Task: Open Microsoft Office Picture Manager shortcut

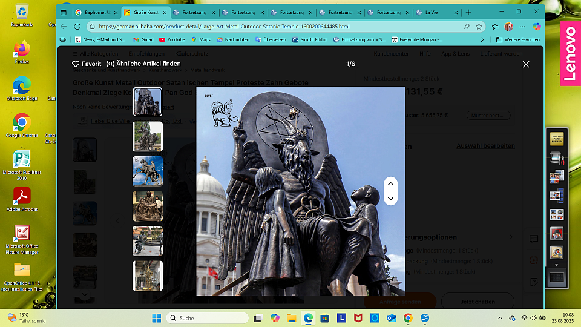Action: (x=22, y=240)
